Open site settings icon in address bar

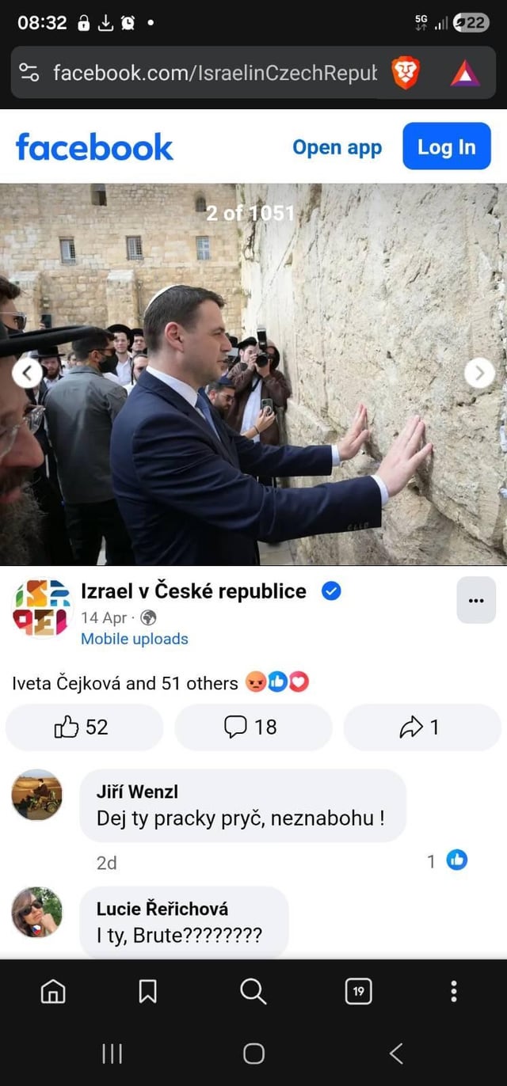pyautogui.click(x=29, y=73)
